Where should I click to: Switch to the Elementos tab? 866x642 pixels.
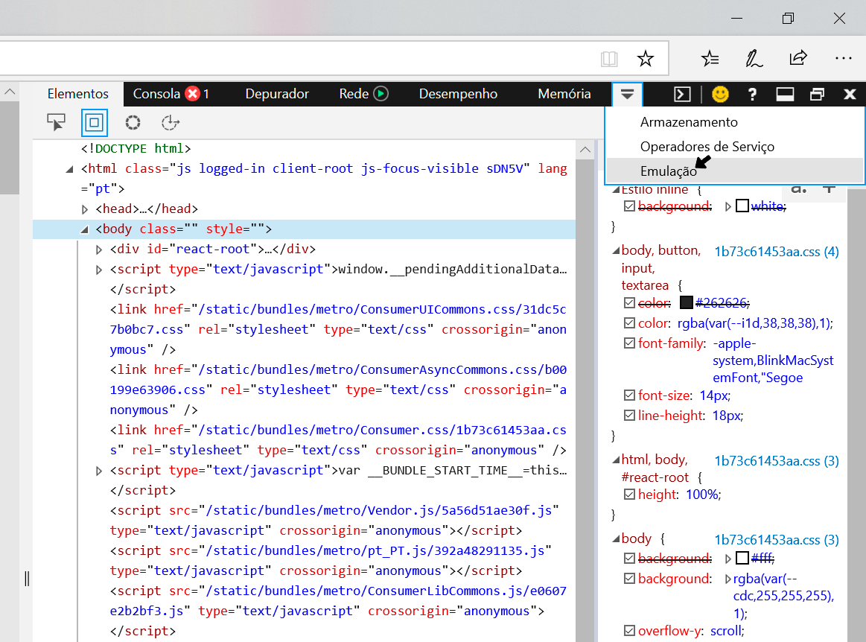78,94
